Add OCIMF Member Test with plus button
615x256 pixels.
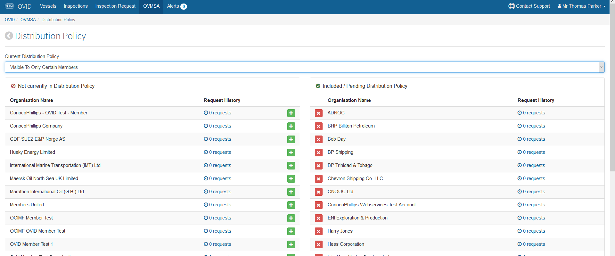[x=291, y=218]
